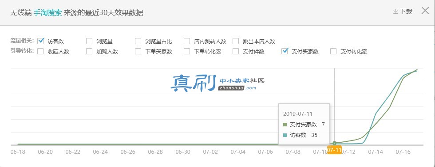Click the 06-20 axis date label
The width and height of the screenshot is (435, 167).
[x=45, y=152]
